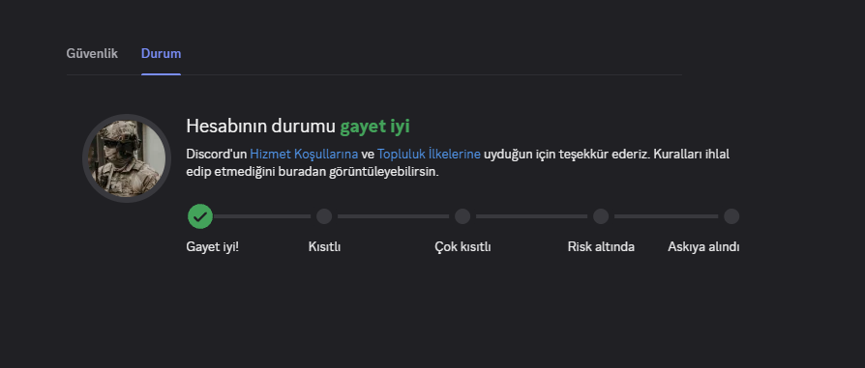Click the green checkmark status icon
The width and height of the screenshot is (865, 368).
[199, 216]
